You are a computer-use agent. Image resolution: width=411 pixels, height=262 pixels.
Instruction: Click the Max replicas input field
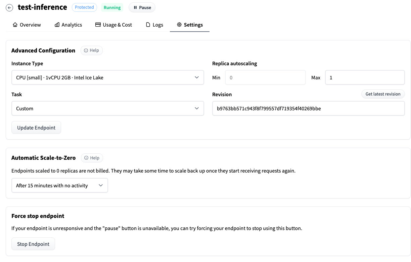[x=365, y=77]
